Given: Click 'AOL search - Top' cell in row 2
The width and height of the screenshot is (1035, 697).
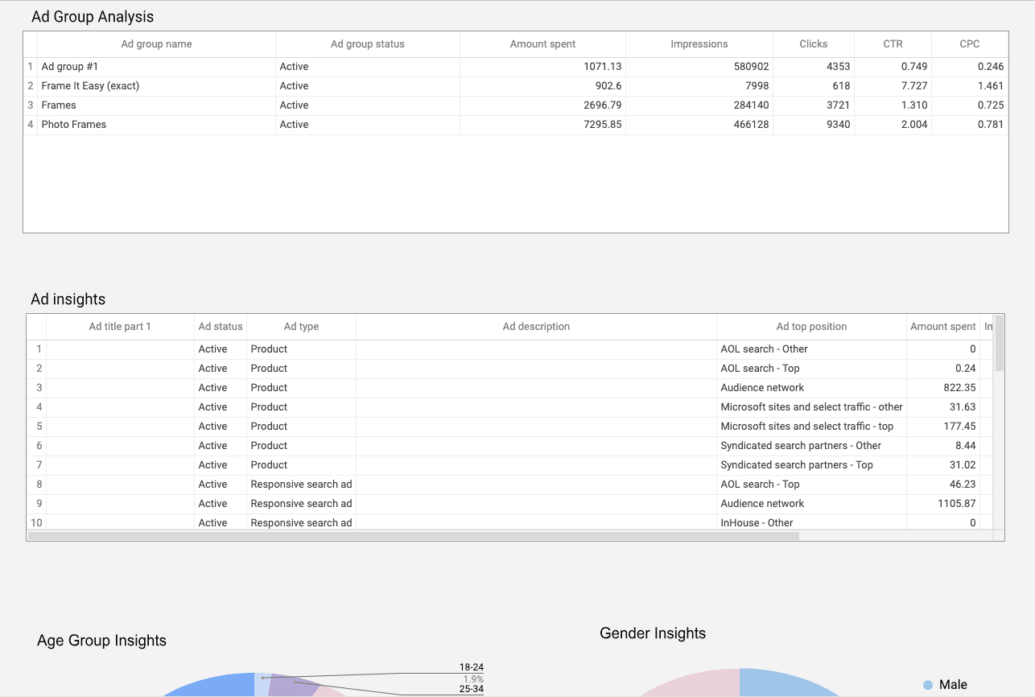Looking at the screenshot, I should tap(811, 369).
